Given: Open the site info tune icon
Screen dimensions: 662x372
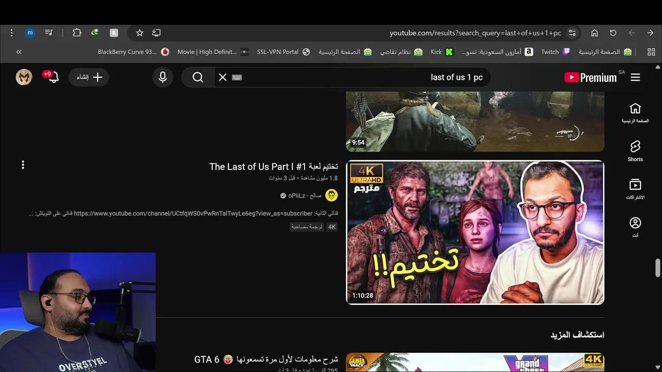Looking at the screenshot, I should (572, 33).
